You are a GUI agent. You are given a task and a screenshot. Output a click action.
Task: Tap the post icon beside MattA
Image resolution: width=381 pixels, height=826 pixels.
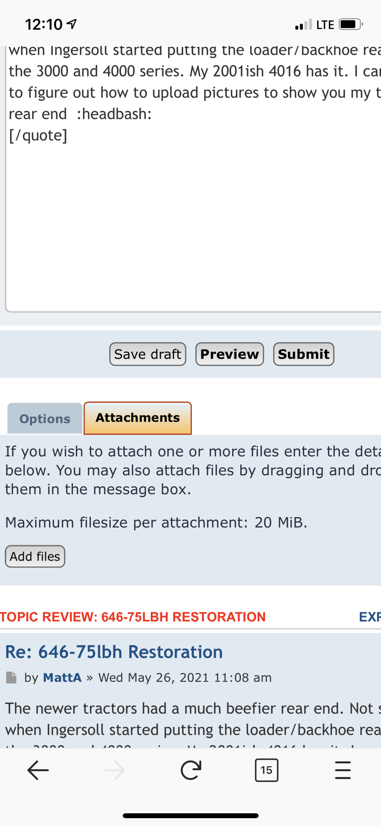12,677
